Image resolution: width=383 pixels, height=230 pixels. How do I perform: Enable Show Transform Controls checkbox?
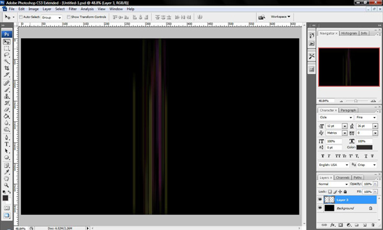69,17
